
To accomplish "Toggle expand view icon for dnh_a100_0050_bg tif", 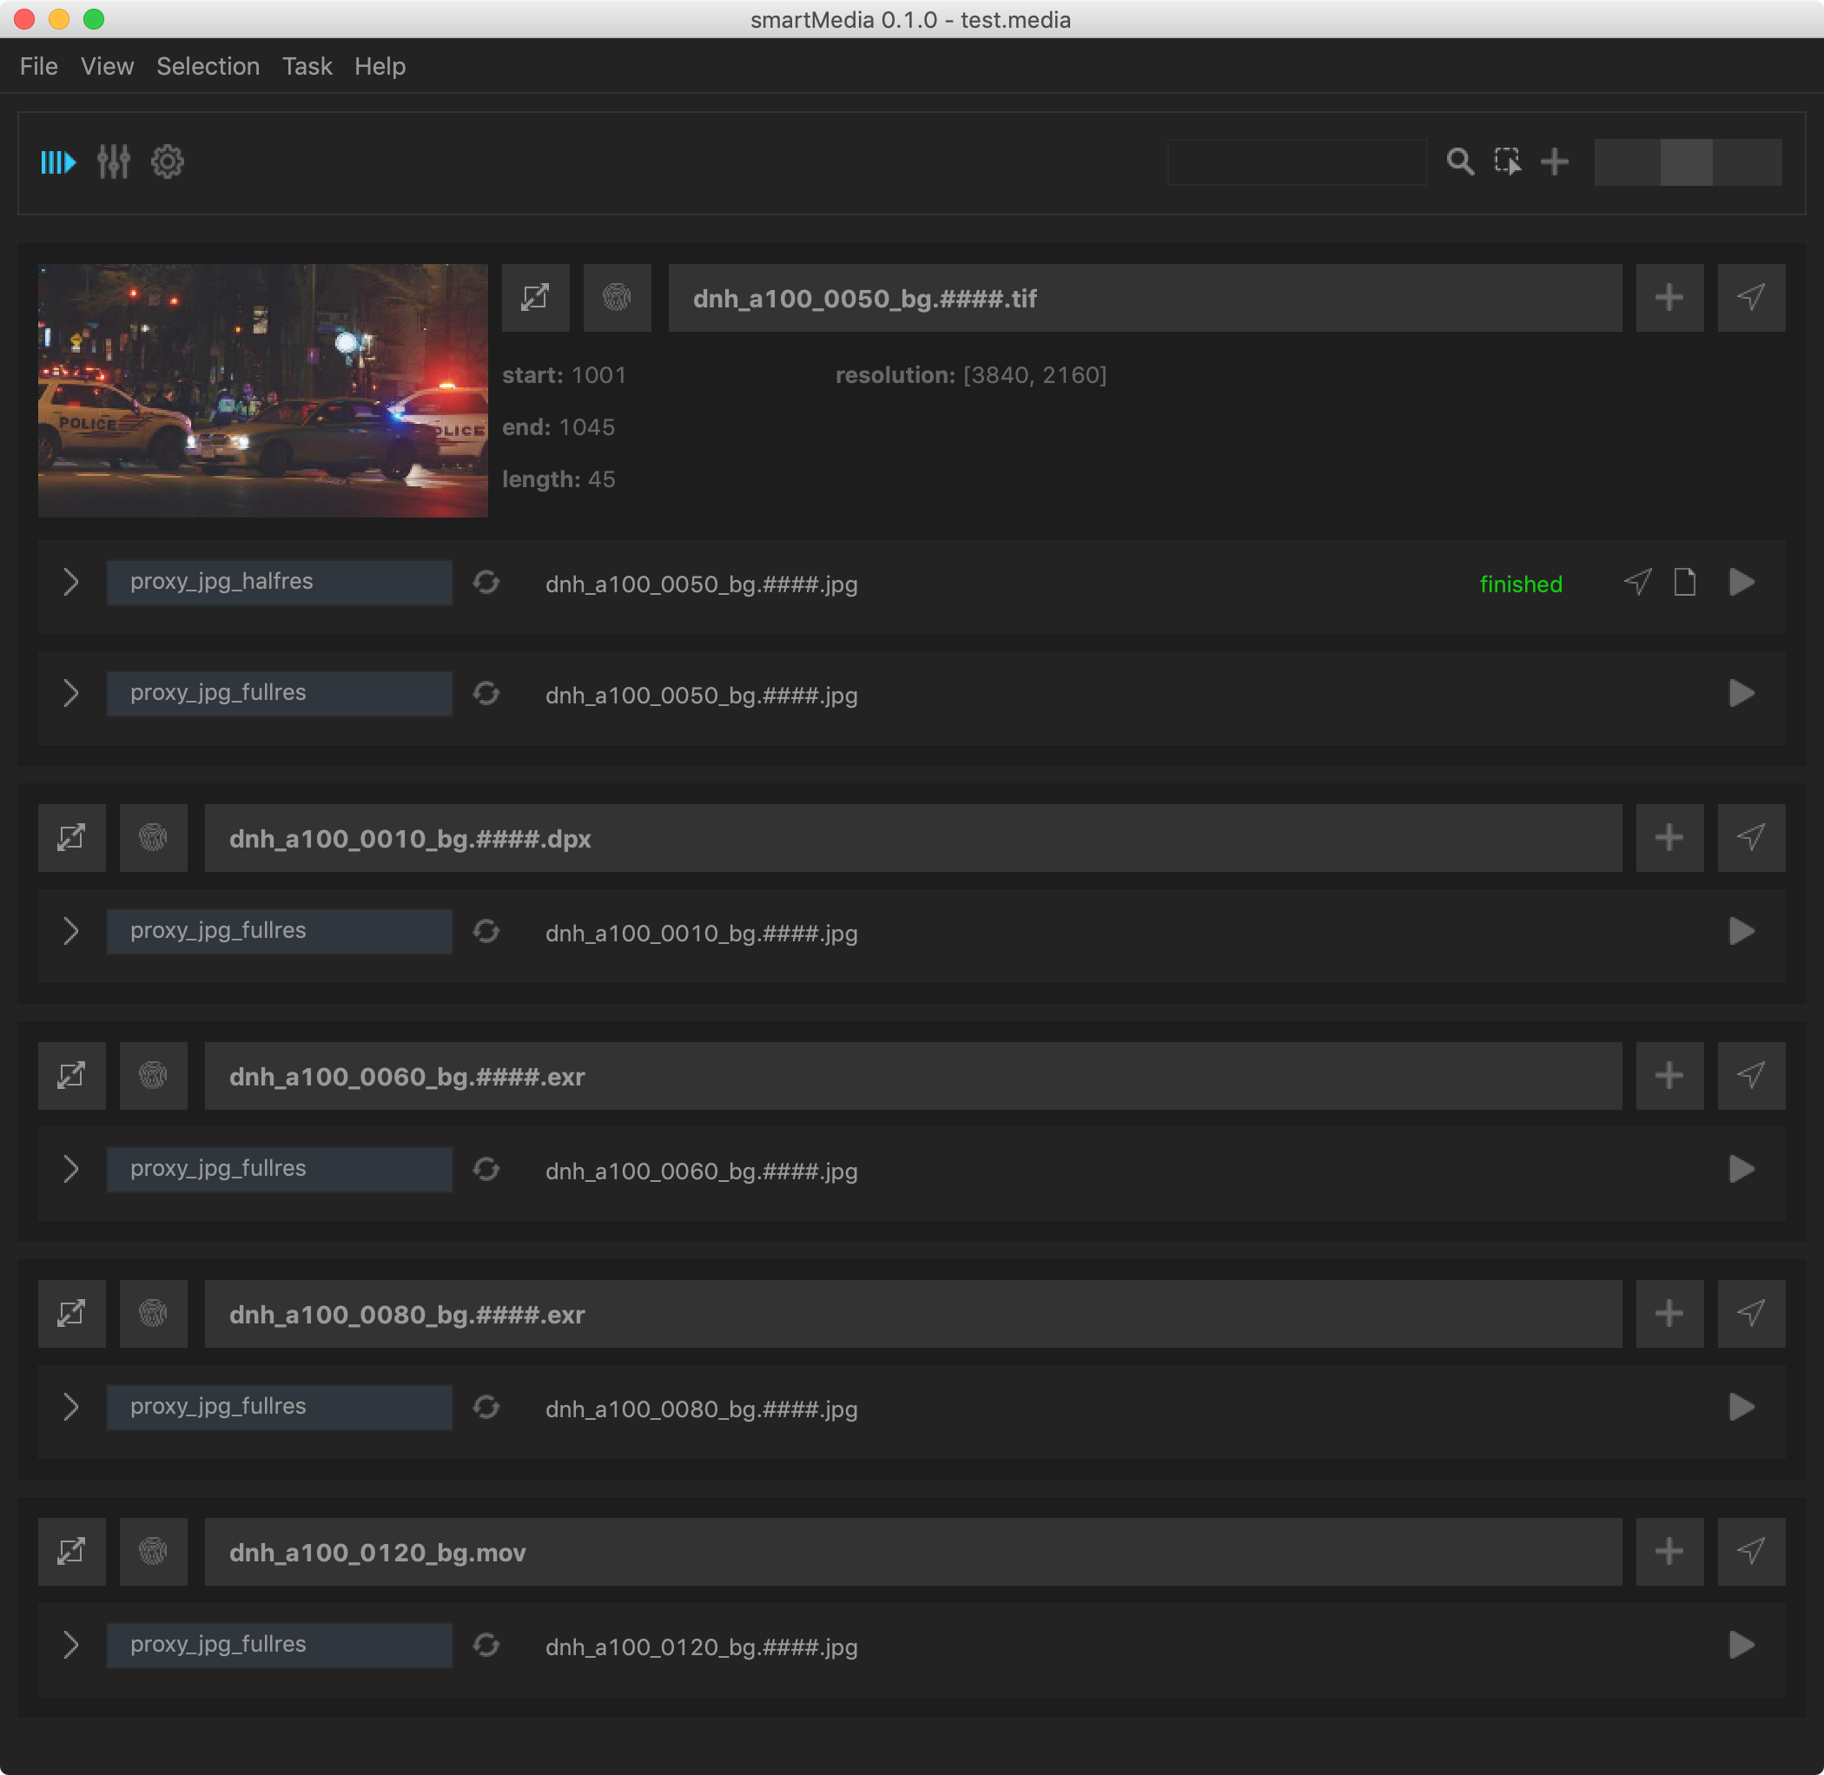I will tap(535, 299).
